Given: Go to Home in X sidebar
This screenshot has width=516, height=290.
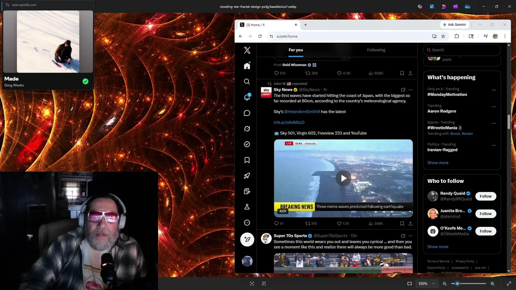Looking at the screenshot, I should [x=247, y=66].
